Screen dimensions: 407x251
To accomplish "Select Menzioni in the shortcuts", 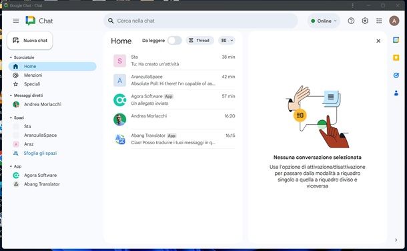I will click(x=53, y=75).
